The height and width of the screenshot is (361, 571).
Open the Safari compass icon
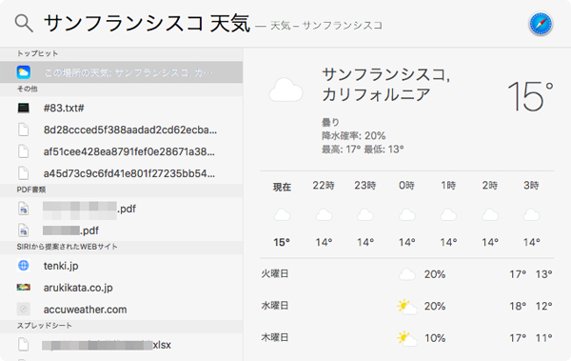[541, 24]
